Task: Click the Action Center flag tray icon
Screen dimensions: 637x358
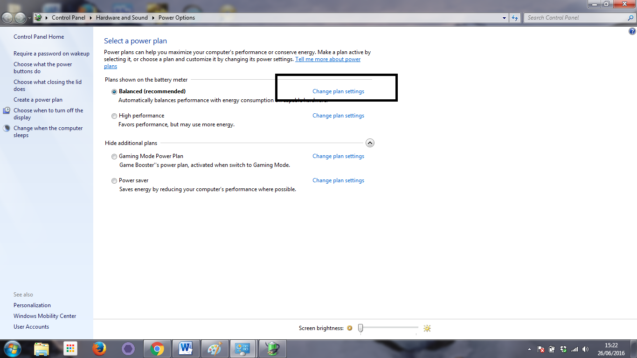Action: click(541, 349)
